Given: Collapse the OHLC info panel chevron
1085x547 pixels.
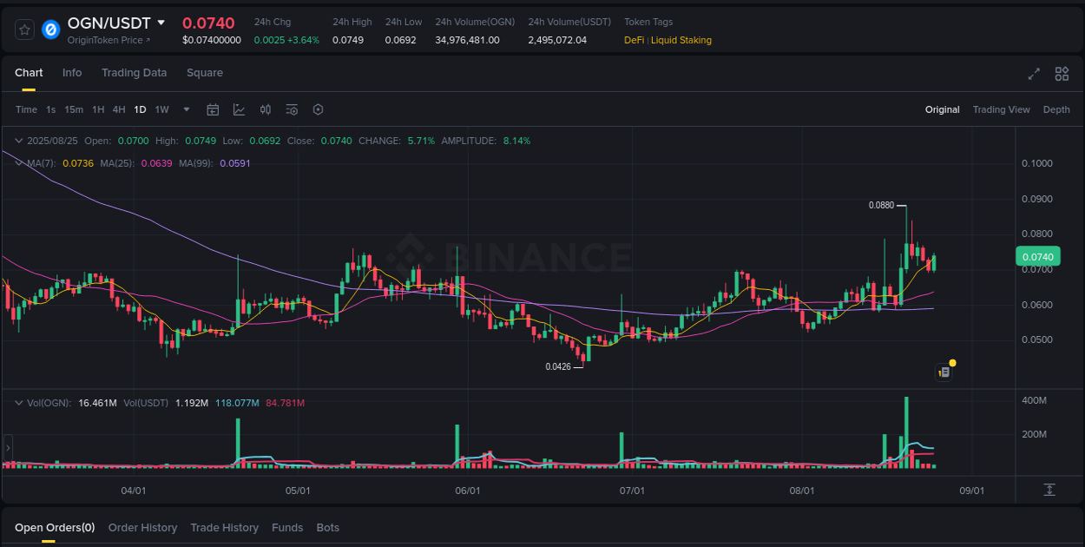Looking at the screenshot, I should coord(19,140).
